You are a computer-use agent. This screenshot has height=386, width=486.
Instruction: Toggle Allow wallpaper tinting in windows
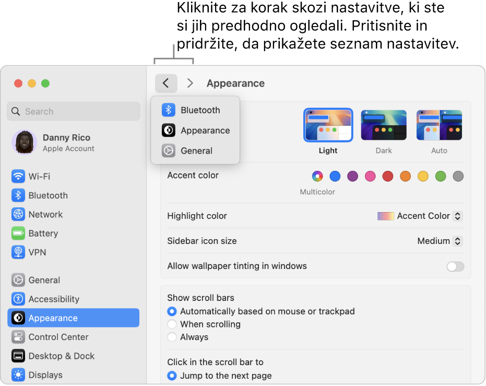tap(455, 266)
